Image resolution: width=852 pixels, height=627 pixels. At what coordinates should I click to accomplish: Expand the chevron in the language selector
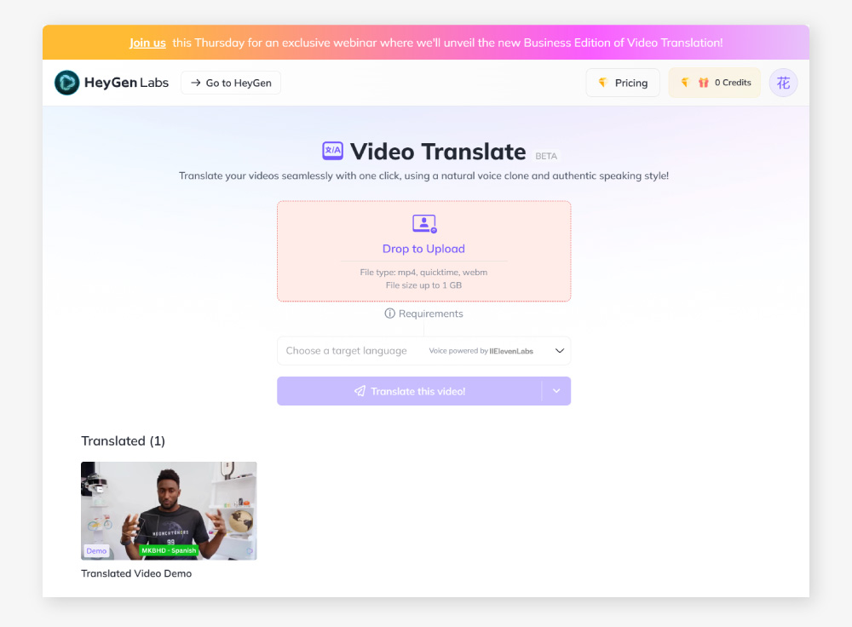click(560, 350)
